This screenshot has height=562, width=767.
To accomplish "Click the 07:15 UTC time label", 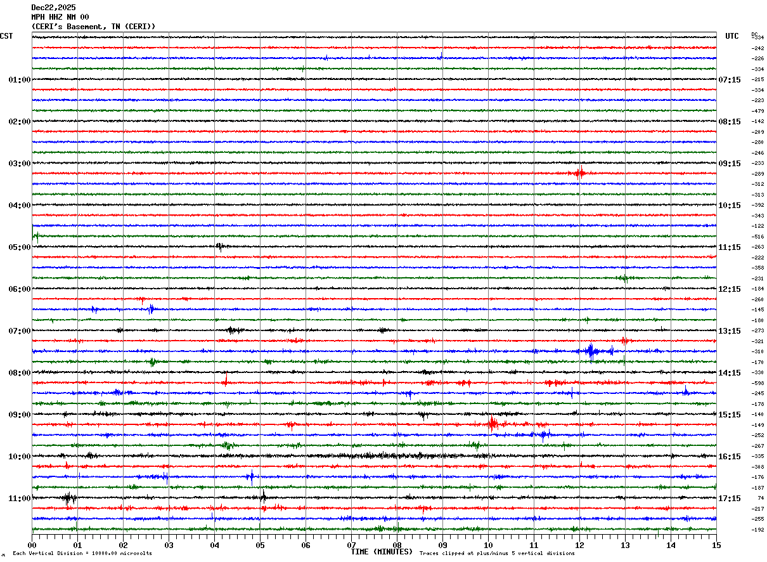I will point(730,80).
